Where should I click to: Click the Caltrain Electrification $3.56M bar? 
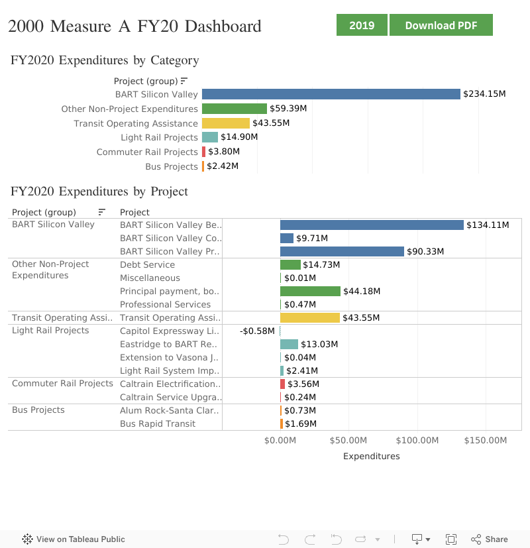pyautogui.click(x=283, y=384)
